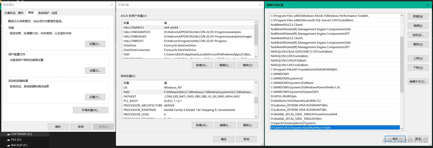Click 新建(W)... for system variables
The image size is (433, 148).
point(202,125)
